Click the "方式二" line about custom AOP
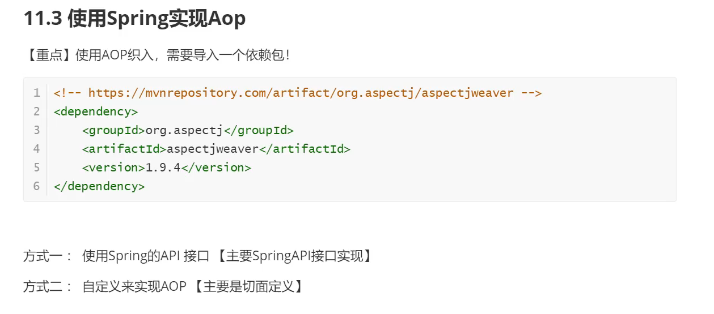Image resolution: width=714 pixels, height=314 pixels. (x=164, y=286)
